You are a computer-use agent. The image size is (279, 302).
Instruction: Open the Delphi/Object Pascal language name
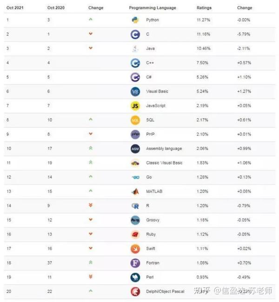165,292
